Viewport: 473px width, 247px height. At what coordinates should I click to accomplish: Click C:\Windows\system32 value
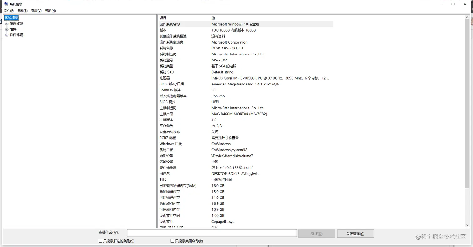229,150
